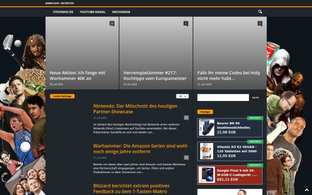Click ANGEBOT badge on Beurer offer

[255, 118]
